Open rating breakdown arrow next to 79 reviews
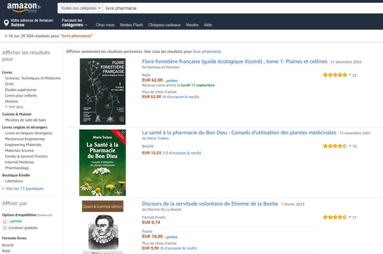 (350, 146)
